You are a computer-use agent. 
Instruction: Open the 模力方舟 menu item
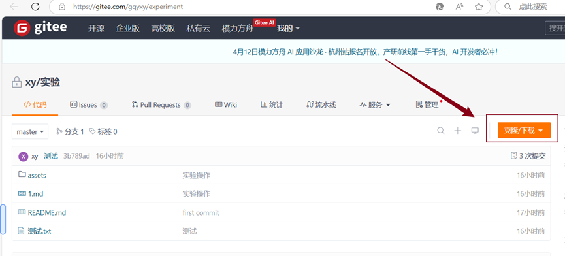tap(238, 29)
